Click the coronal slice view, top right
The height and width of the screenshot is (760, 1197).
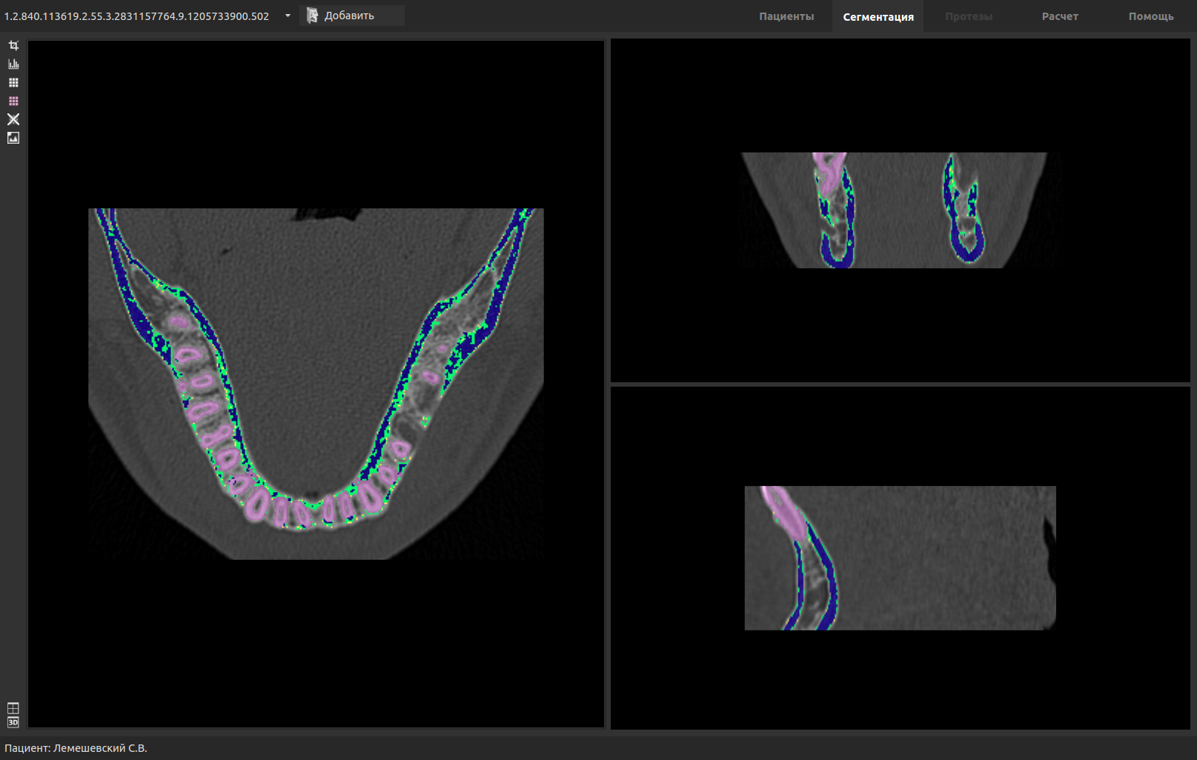click(900, 210)
